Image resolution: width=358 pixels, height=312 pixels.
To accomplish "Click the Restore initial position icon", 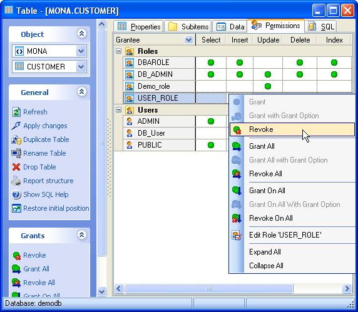I will point(16,208).
